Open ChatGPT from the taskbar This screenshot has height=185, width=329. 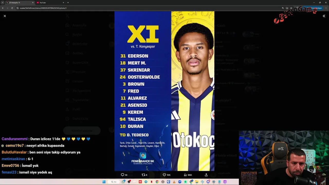click(163, 182)
